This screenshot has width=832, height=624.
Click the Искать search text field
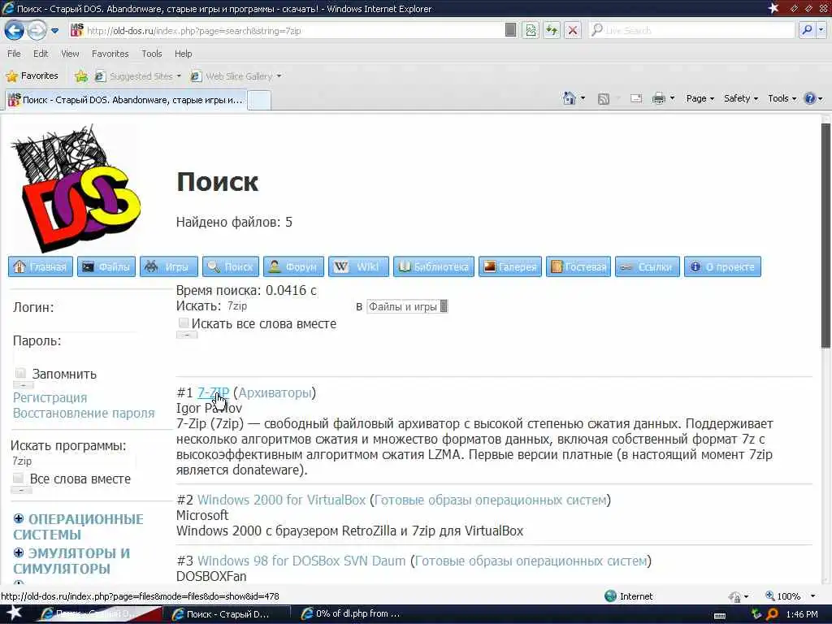[287, 306]
